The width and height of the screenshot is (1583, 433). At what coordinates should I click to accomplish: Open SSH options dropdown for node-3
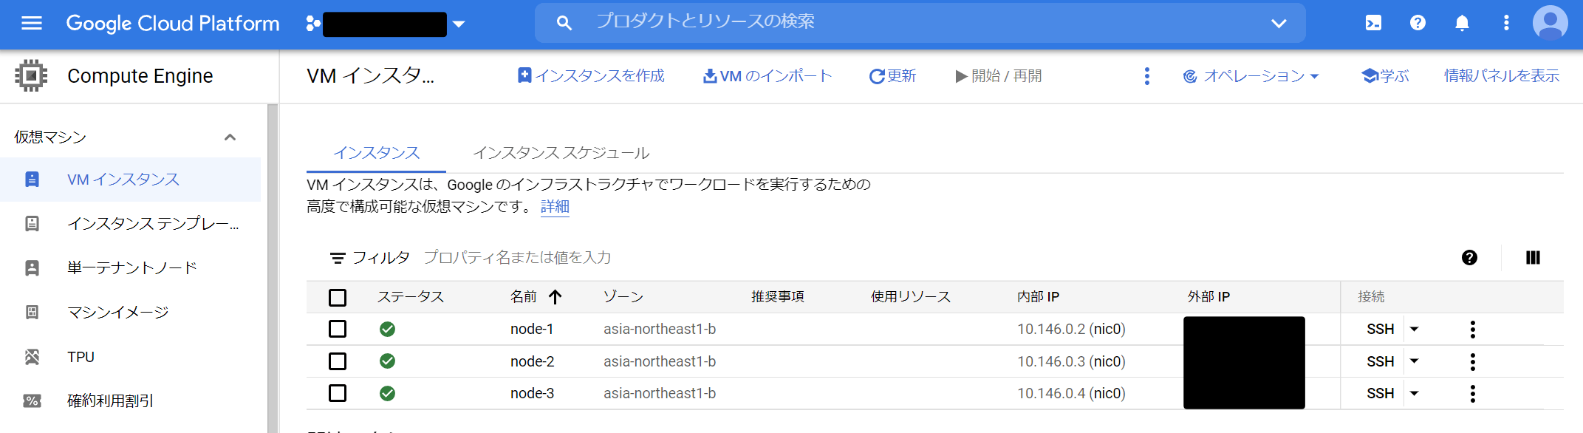pyautogui.click(x=1414, y=393)
